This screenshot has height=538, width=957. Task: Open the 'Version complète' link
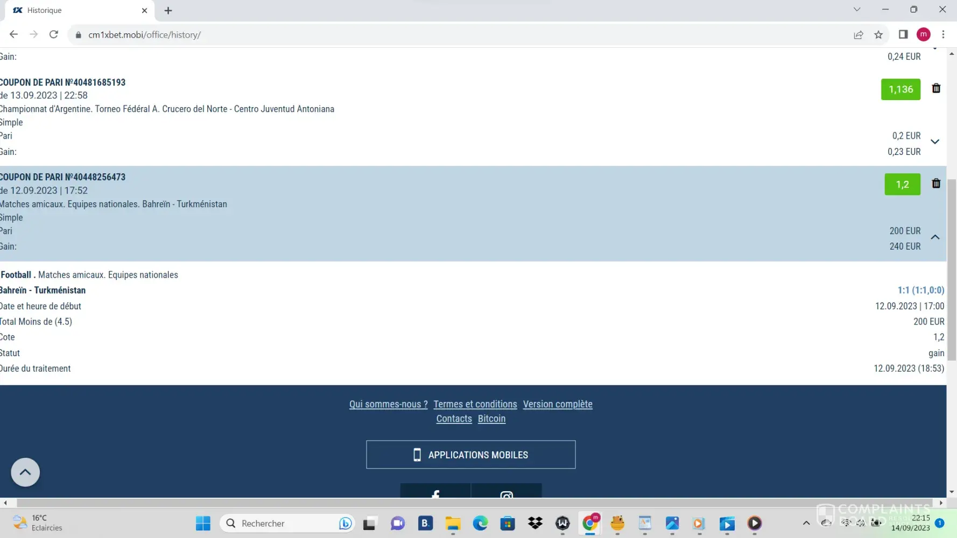point(558,404)
